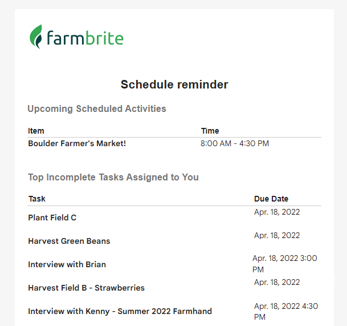
Task: Open Harvest Field B - Strawberries task
Action: coord(86,288)
